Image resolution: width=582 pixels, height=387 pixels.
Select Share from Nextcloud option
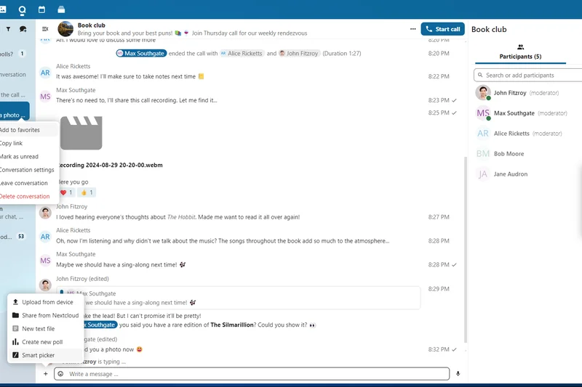[x=45, y=316]
